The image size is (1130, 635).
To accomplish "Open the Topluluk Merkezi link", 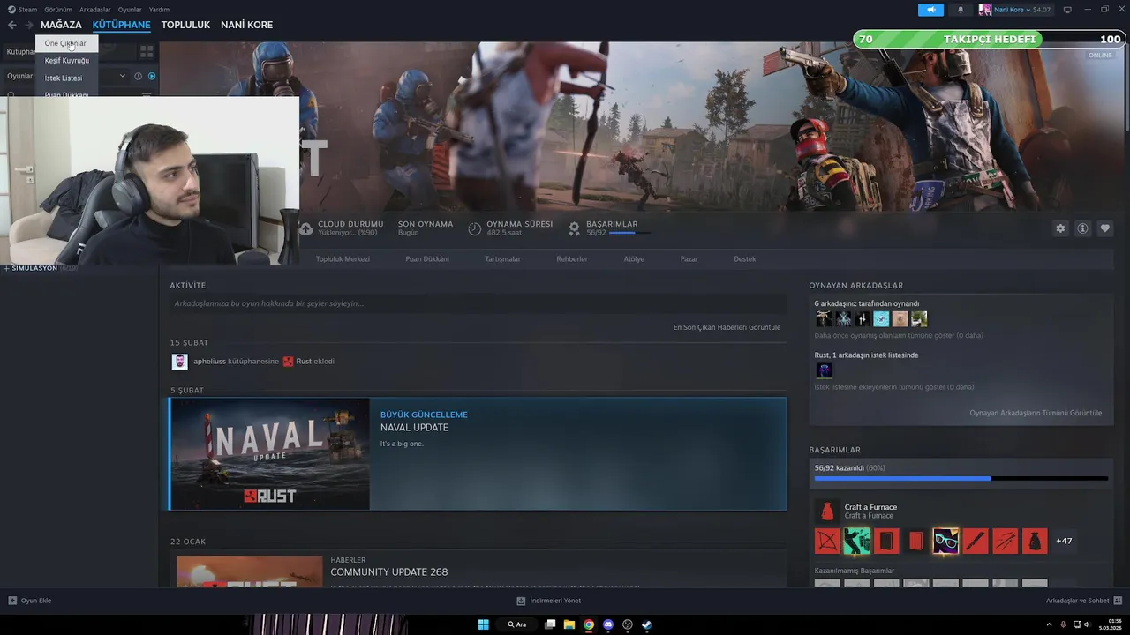I will (343, 259).
